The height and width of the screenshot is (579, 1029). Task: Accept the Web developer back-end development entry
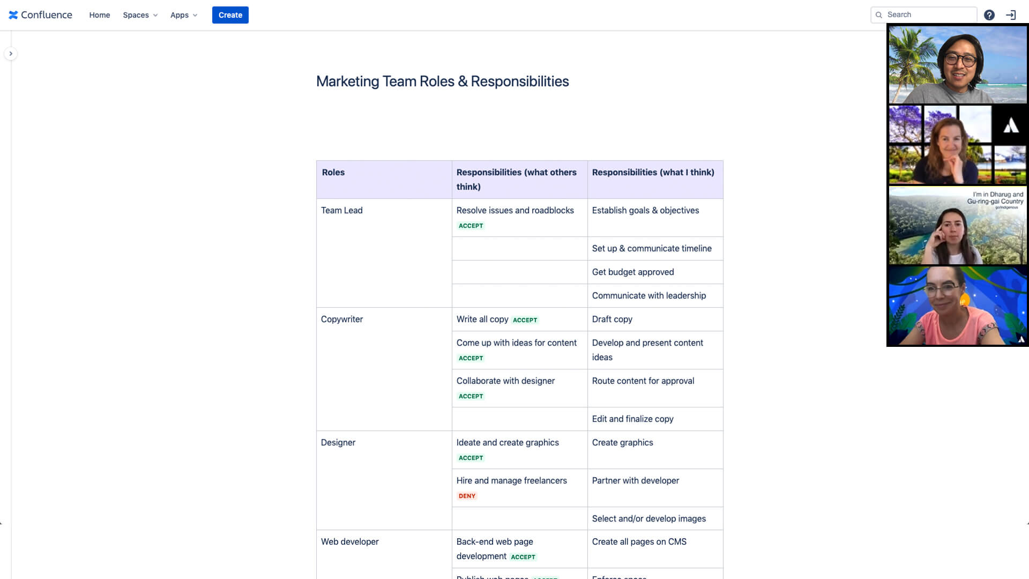coord(523,556)
